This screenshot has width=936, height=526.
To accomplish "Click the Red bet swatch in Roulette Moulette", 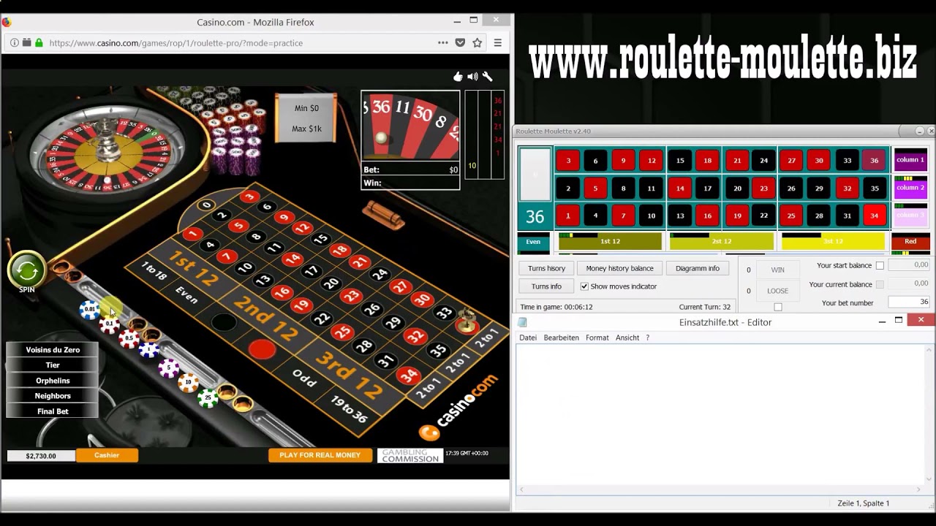I will coord(910,241).
